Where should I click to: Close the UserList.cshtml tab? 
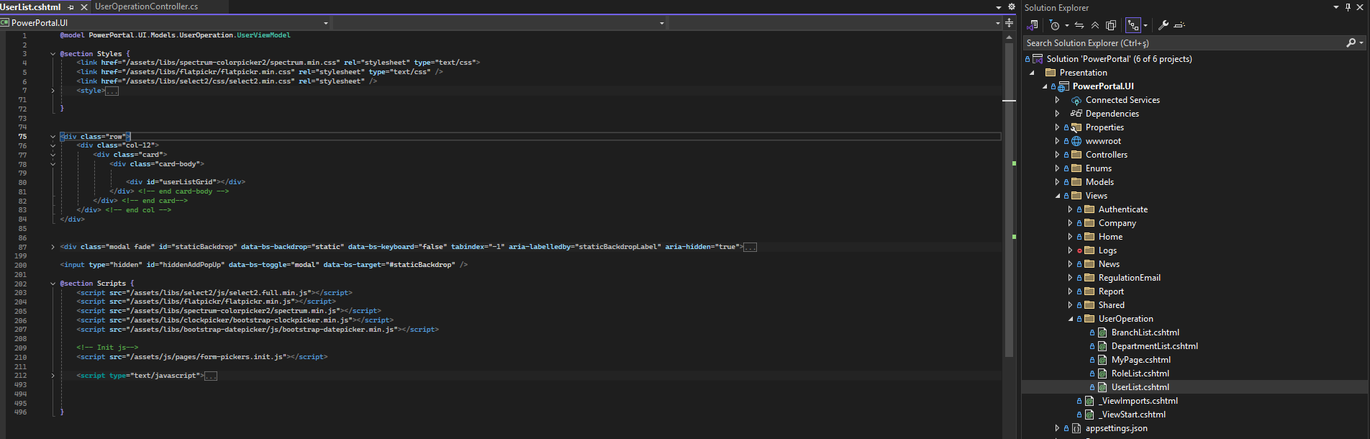point(84,7)
